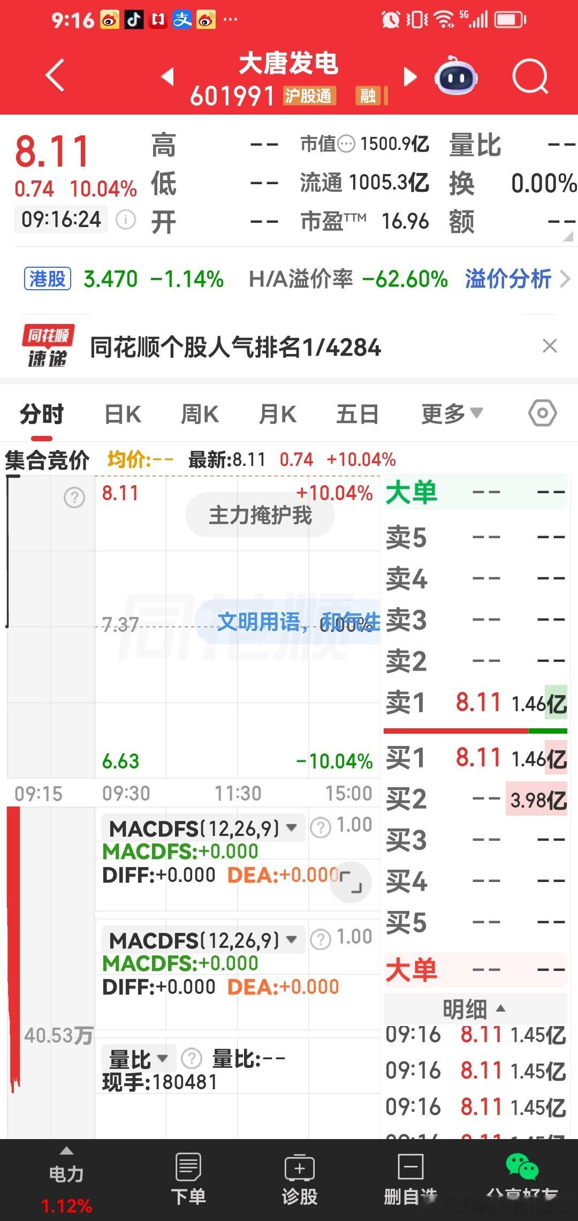The width and height of the screenshot is (578, 1221).
Task: Open 溢价分析 chevron arrow
Action: pyautogui.click(x=565, y=279)
